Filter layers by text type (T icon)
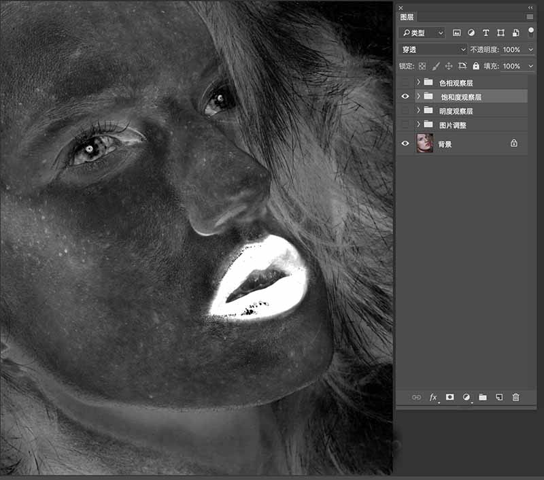The image size is (544, 480). tap(486, 33)
